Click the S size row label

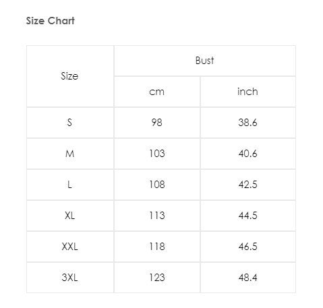(x=70, y=123)
